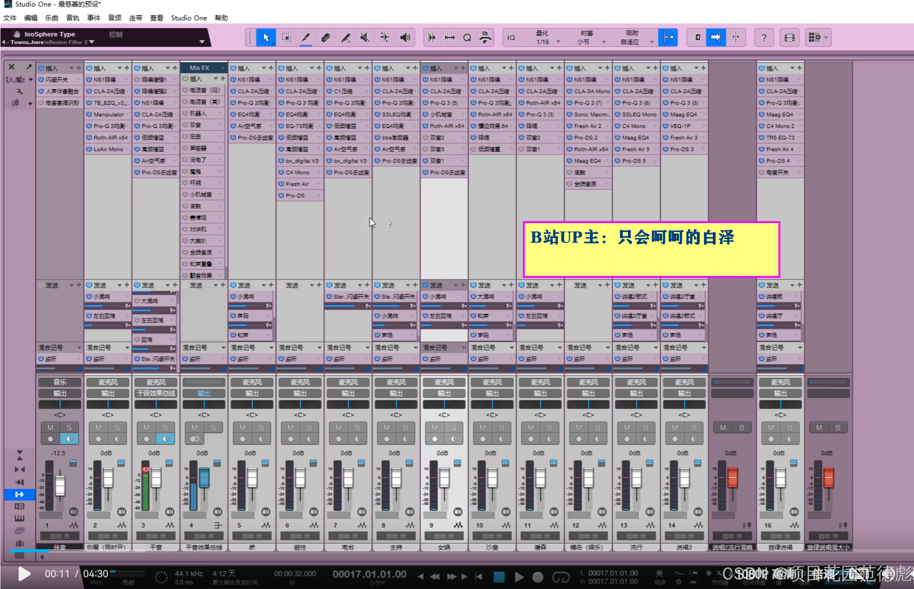The height and width of the screenshot is (589, 914).
Task: Open the 查看 menu
Action: 156,18
